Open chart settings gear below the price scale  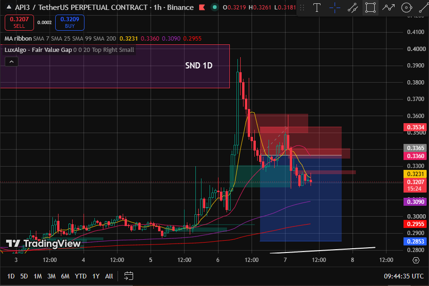(x=416, y=260)
